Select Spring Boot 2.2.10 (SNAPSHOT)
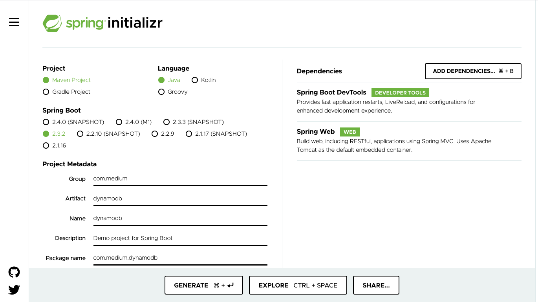 click(108, 134)
